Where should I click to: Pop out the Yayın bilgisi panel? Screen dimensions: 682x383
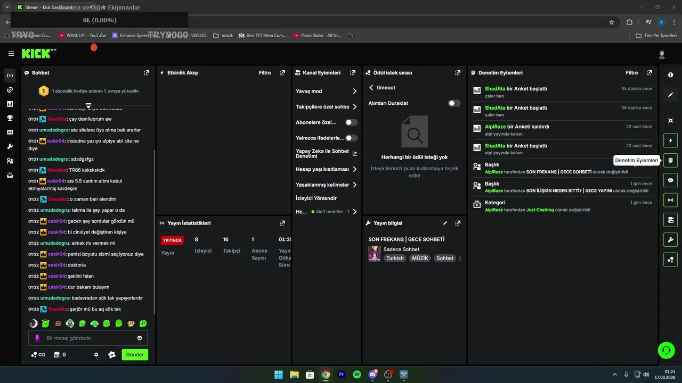tap(458, 223)
